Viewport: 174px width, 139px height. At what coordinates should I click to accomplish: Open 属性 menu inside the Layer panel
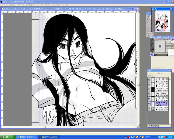coord(151,76)
